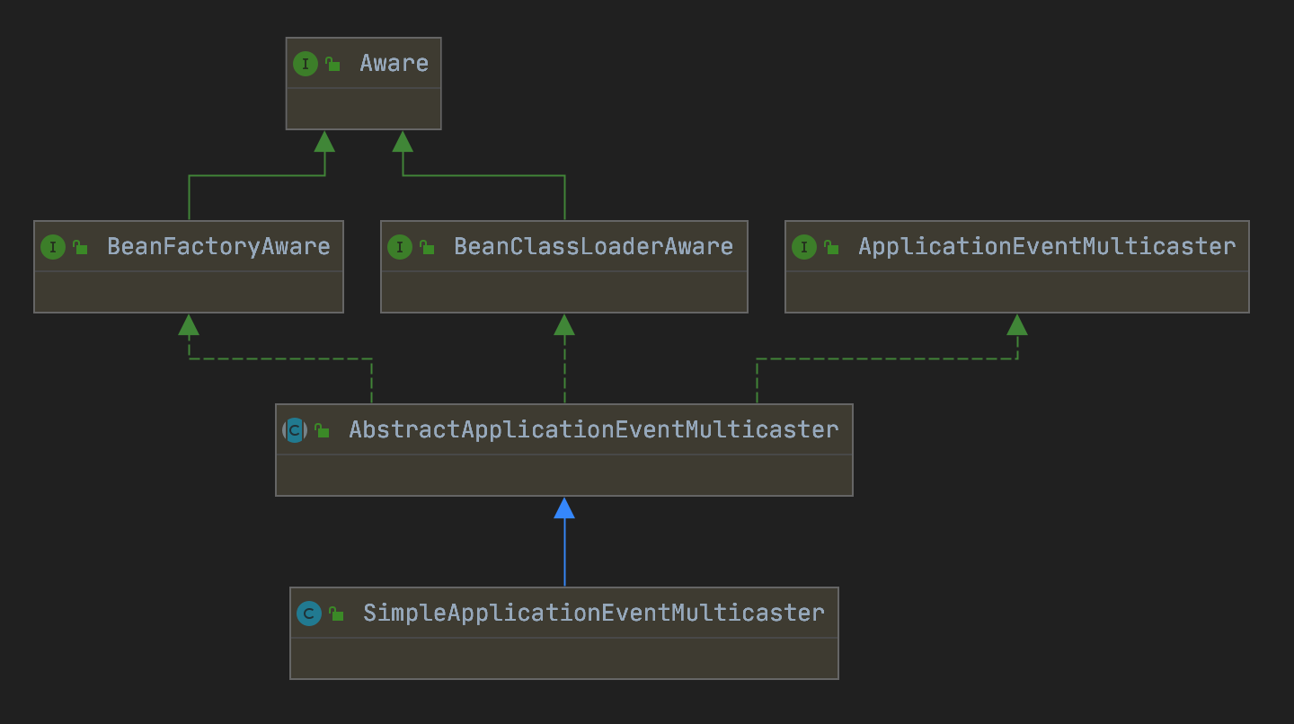This screenshot has width=1294, height=724.
Task: Click the lock icon on ApplicationEventMulticaster interface
Action: click(x=831, y=247)
